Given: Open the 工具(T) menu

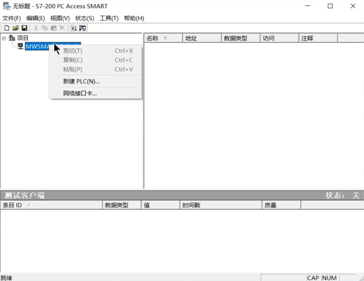Looking at the screenshot, I should click(109, 18).
